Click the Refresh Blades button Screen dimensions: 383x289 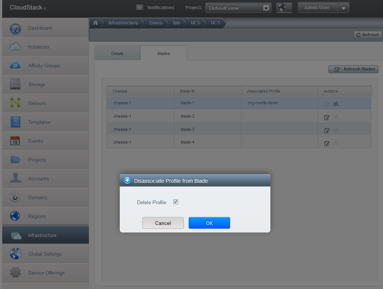point(353,69)
